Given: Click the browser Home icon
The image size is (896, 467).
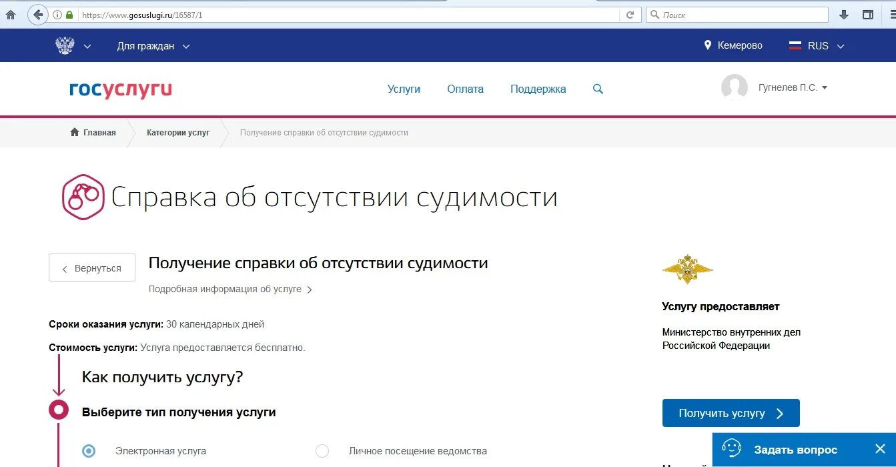Looking at the screenshot, I should coord(10,15).
